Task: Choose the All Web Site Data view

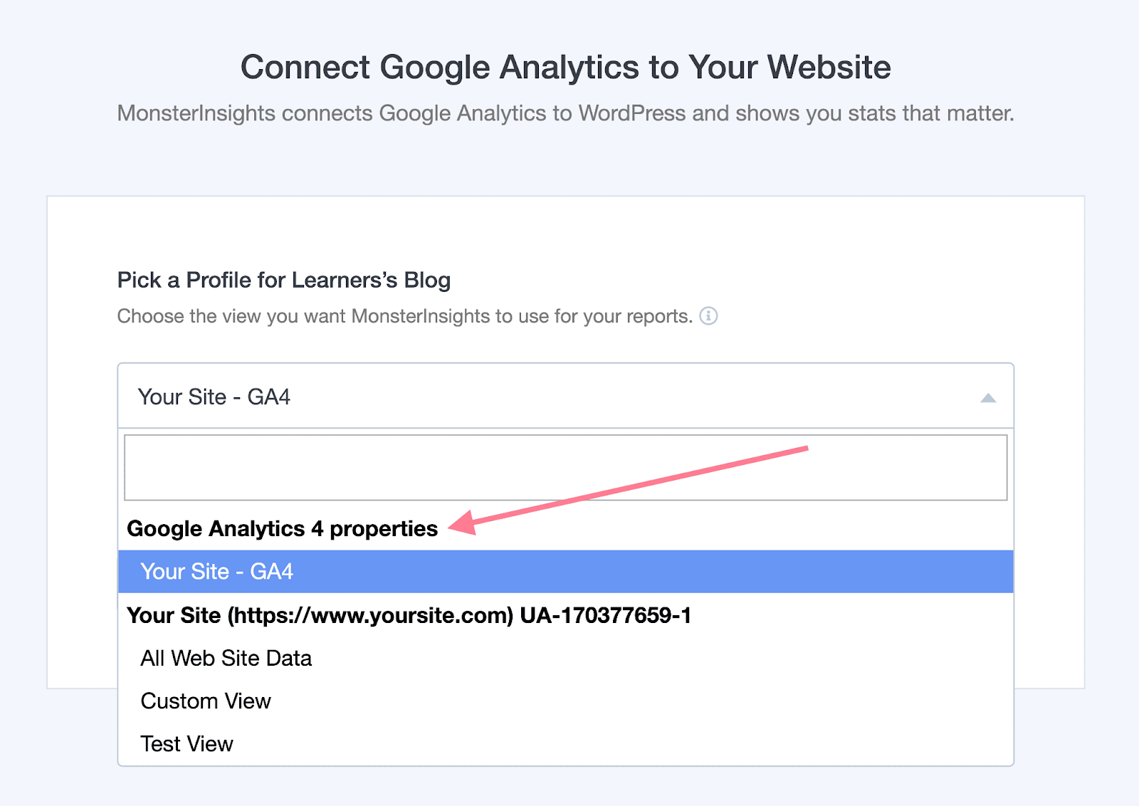Action: (226, 658)
